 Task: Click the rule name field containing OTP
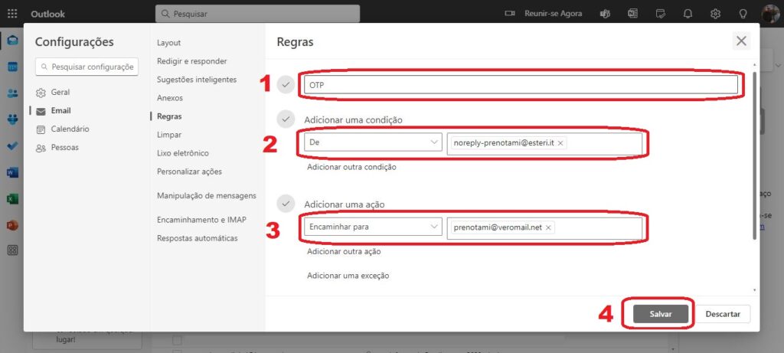click(x=521, y=85)
